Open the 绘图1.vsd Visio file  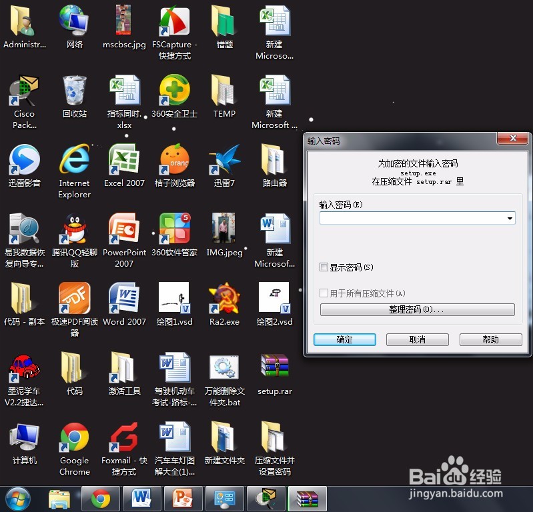click(x=173, y=297)
